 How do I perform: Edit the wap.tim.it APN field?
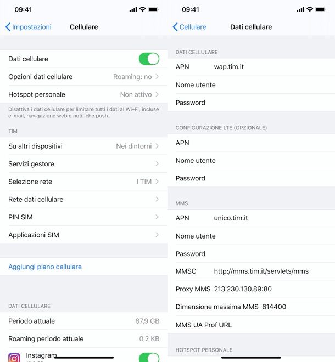coord(251,67)
